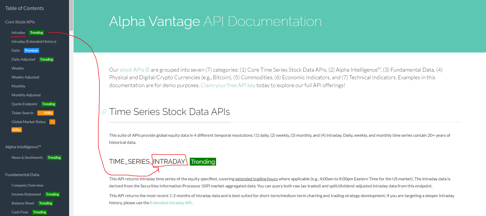The image size is (486, 216).
Task: Open the Claim your free API key link
Action: click(x=228, y=85)
